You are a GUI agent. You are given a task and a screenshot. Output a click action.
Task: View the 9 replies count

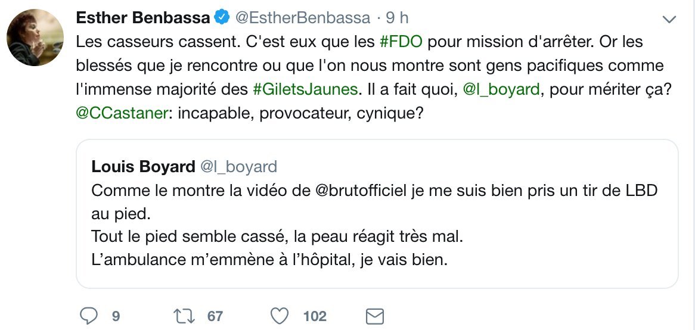coord(116,316)
